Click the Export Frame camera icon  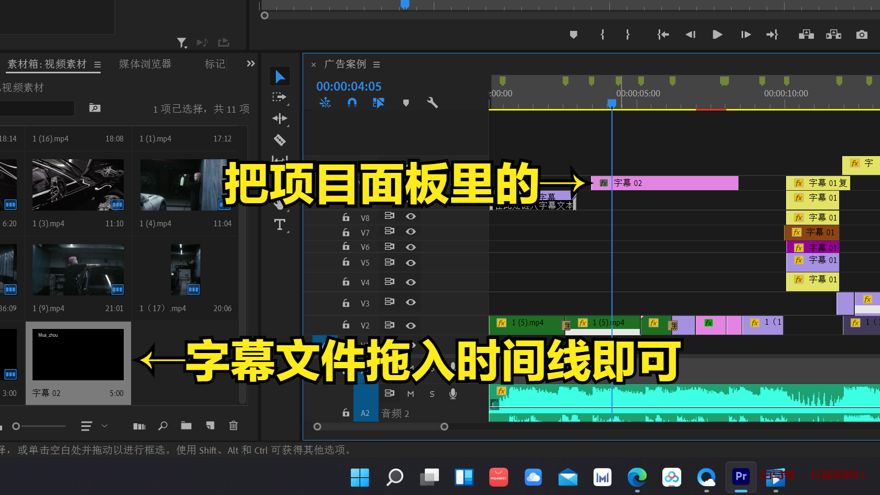[x=861, y=35]
